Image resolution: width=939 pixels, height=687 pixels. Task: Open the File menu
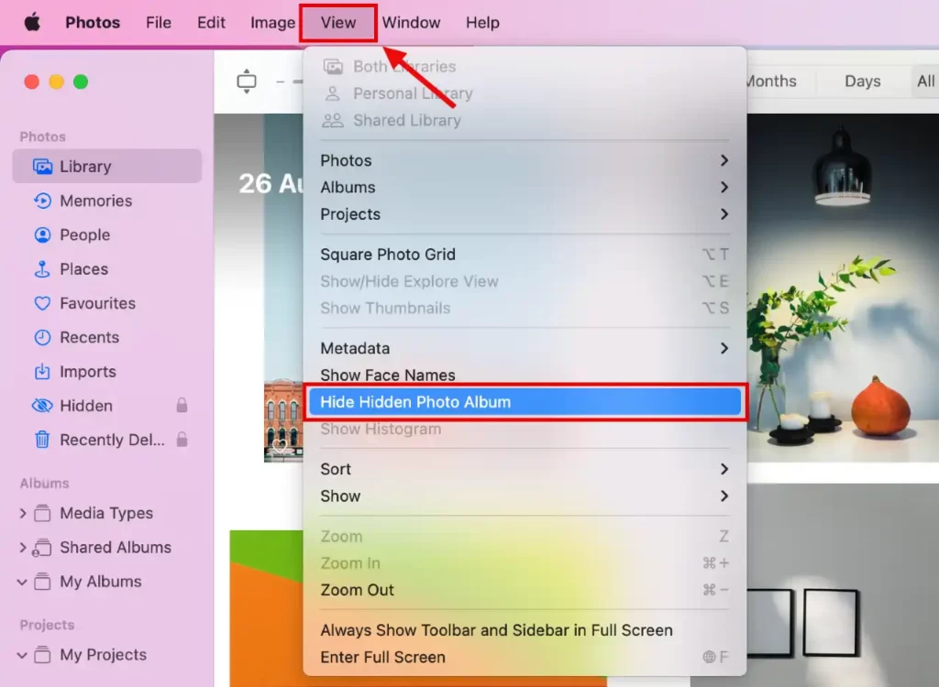[158, 23]
